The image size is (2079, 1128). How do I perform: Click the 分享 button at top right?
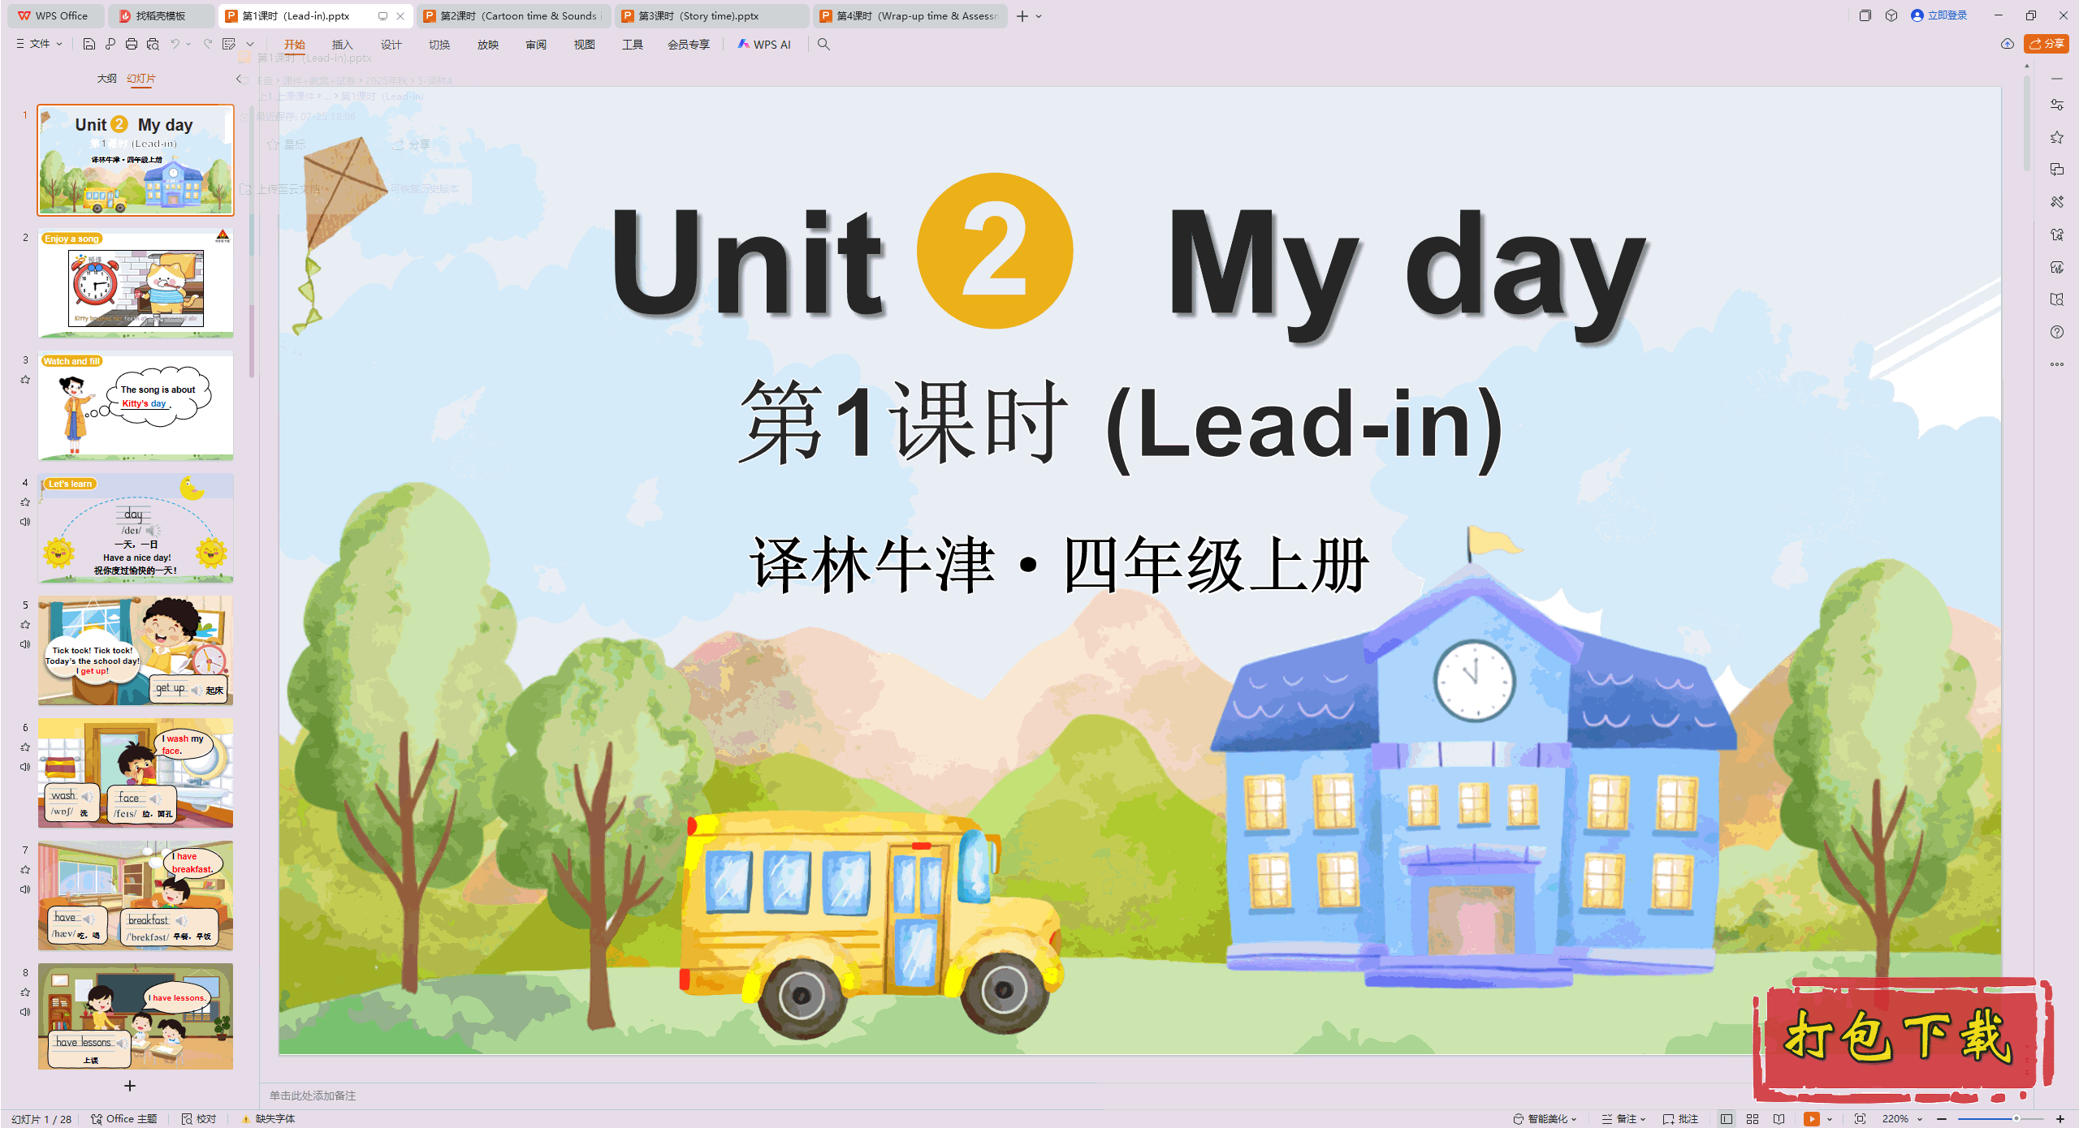2046,44
